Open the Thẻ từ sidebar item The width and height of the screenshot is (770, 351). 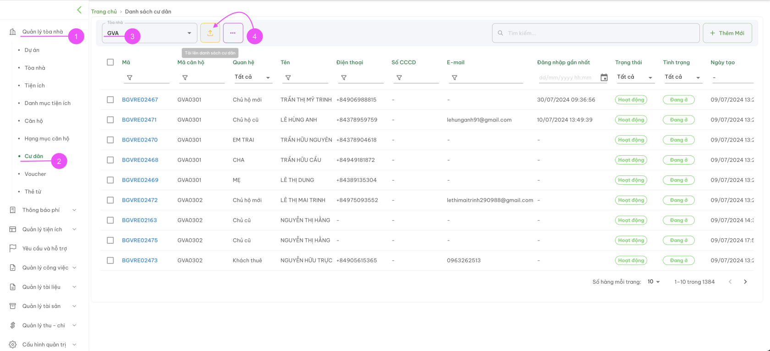tap(33, 192)
